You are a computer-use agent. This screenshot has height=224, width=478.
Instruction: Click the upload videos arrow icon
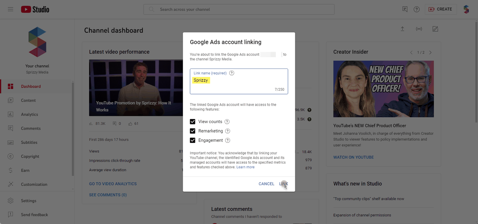tap(403, 29)
